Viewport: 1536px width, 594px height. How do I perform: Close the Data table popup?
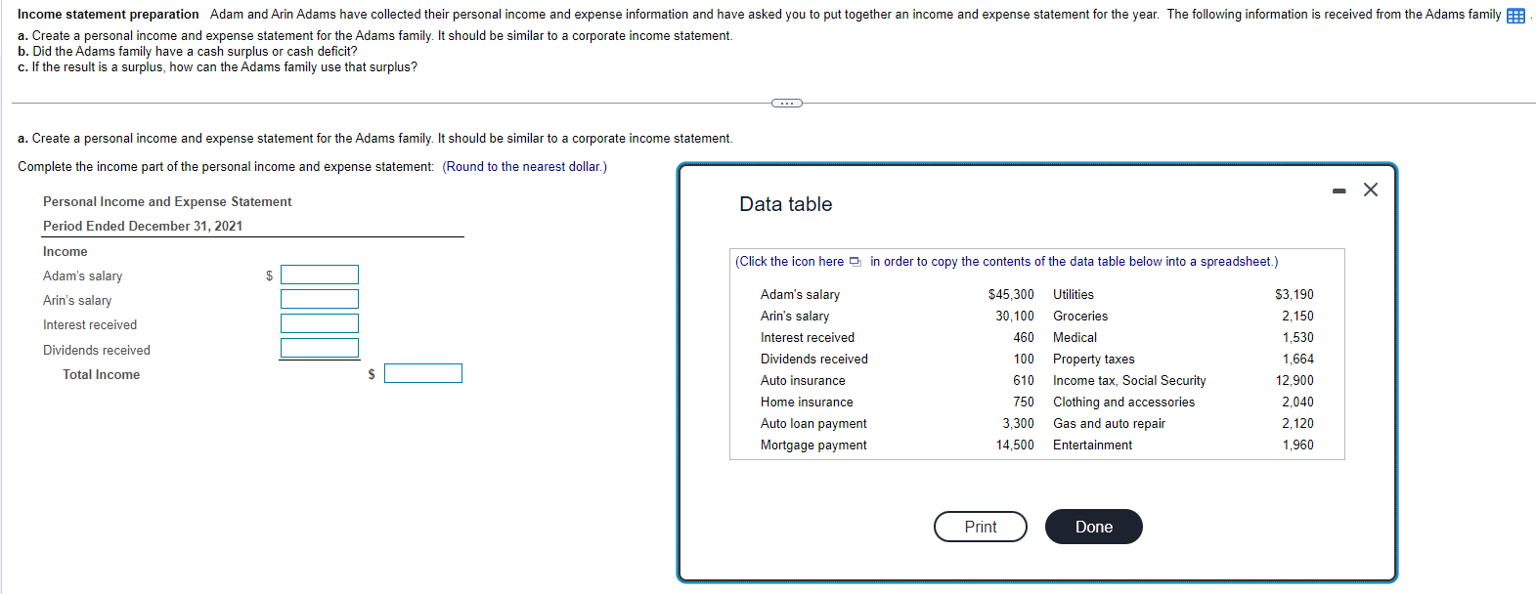(1370, 190)
